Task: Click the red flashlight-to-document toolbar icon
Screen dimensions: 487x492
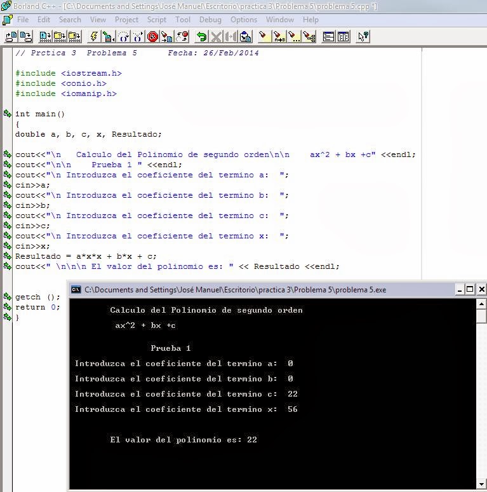Action: [x=167, y=37]
